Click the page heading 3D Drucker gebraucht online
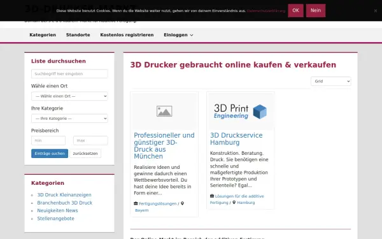The height and width of the screenshot is (239, 382). pyautogui.click(x=233, y=65)
